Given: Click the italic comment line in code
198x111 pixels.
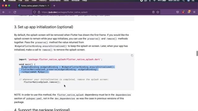Looking at the screenshot, I should [64, 80].
